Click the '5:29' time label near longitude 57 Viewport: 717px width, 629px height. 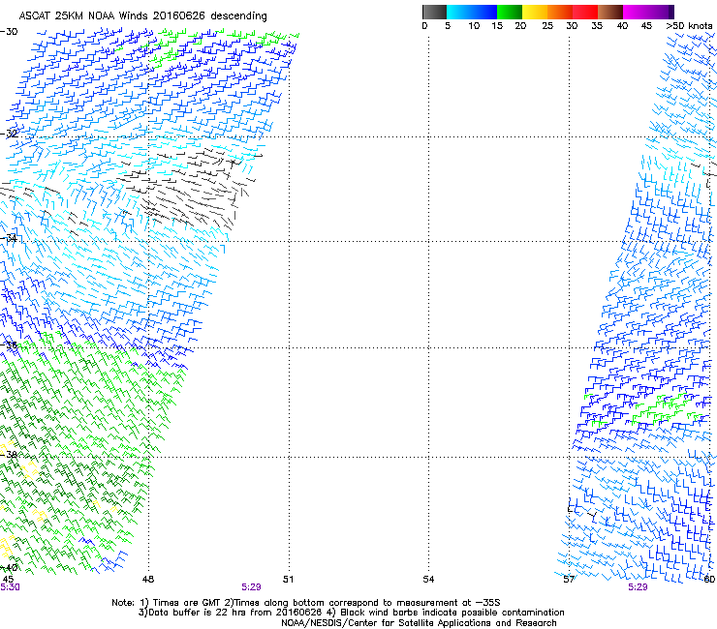(638, 587)
